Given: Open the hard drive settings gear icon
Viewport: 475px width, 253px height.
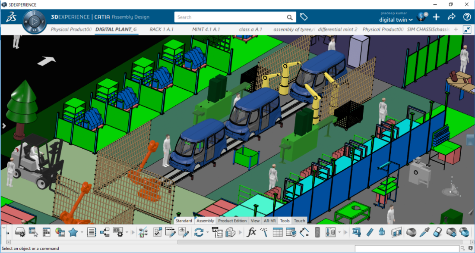Looking at the screenshot, I should (20, 232).
